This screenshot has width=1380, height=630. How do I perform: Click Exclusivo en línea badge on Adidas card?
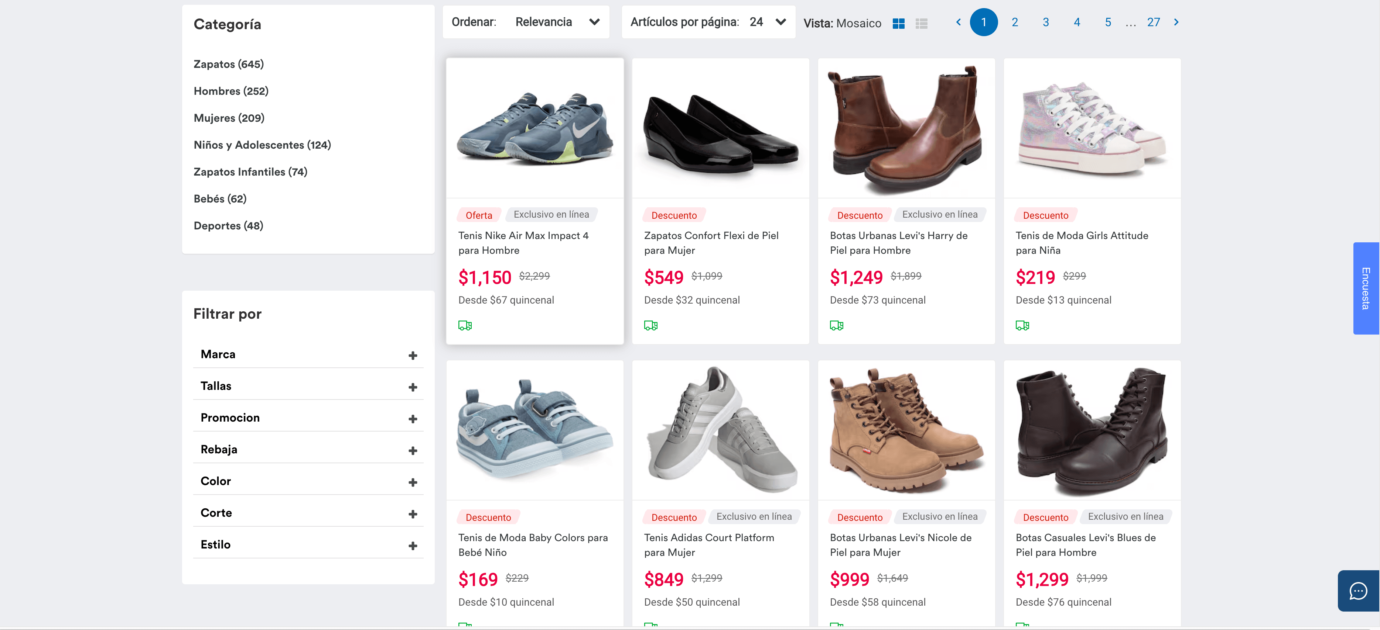[x=754, y=517]
